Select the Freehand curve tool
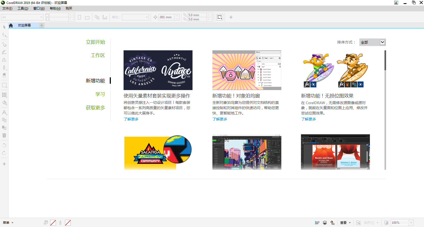Viewport: 424px width, 227px height. [4, 44]
